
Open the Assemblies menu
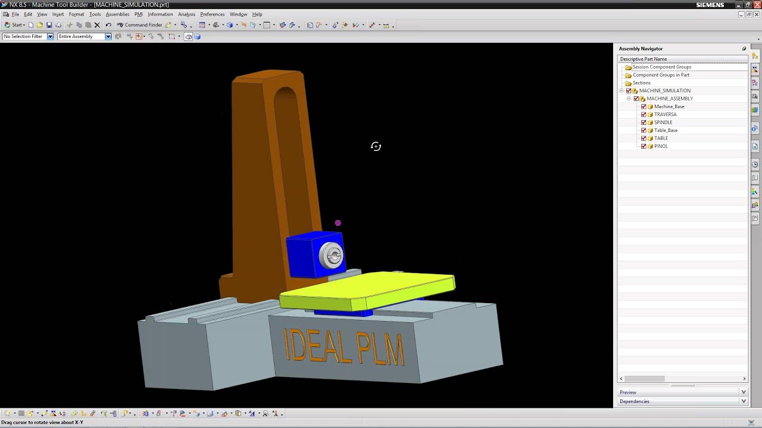point(117,14)
